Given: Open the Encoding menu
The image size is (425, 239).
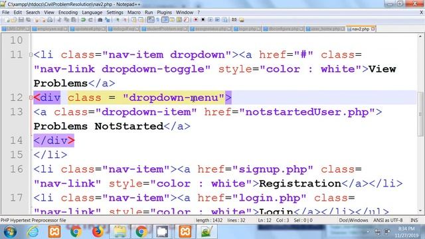Looking at the screenshot, I should click(68, 13).
